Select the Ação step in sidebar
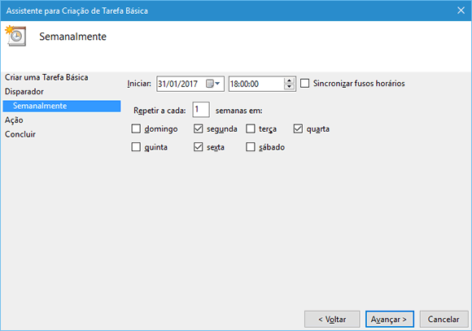The width and height of the screenshot is (472, 331). pyautogui.click(x=14, y=120)
